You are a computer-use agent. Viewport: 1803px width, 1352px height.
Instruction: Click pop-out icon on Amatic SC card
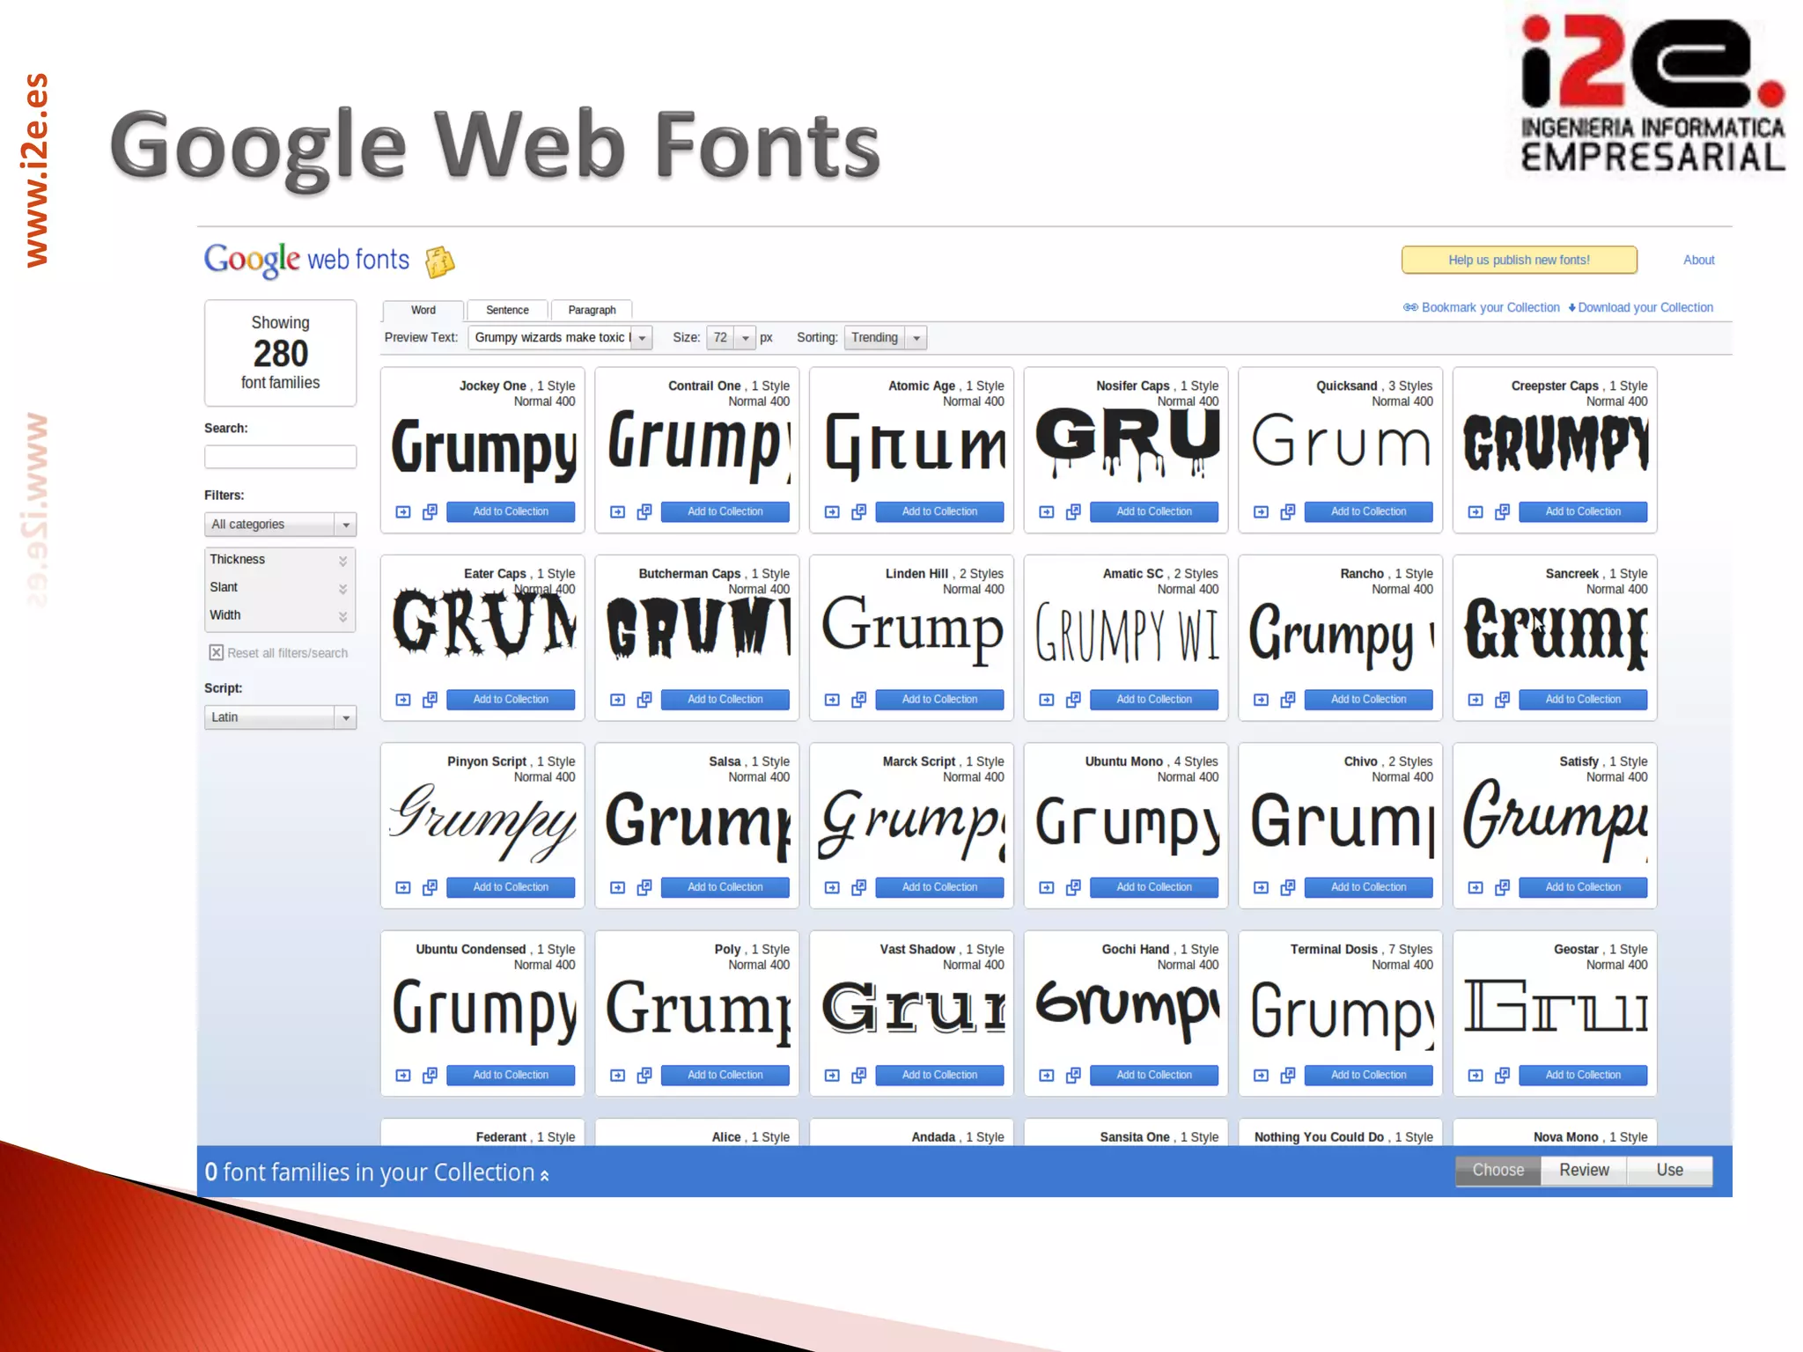(x=1073, y=700)
